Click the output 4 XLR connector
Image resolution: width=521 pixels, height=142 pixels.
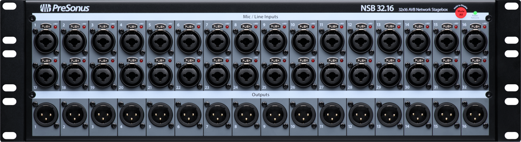coord(132,115)
